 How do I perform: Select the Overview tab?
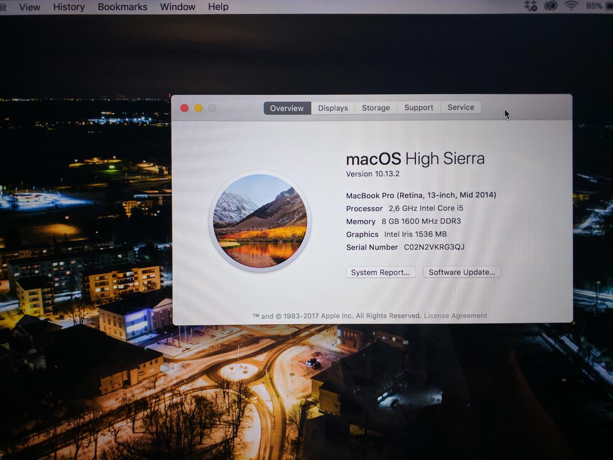click(287, 108)
